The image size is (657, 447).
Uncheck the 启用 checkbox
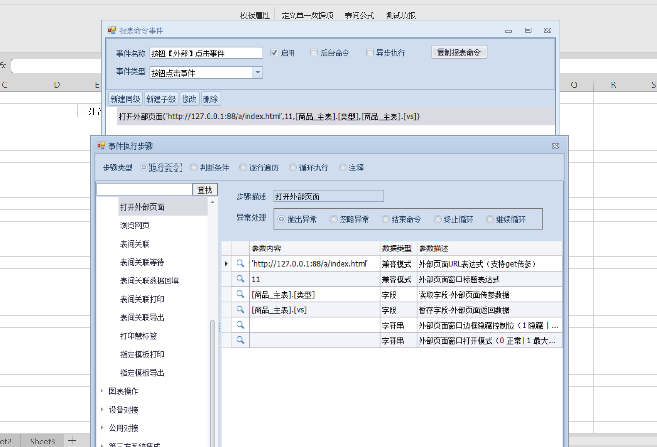click(x=274, y=53)
